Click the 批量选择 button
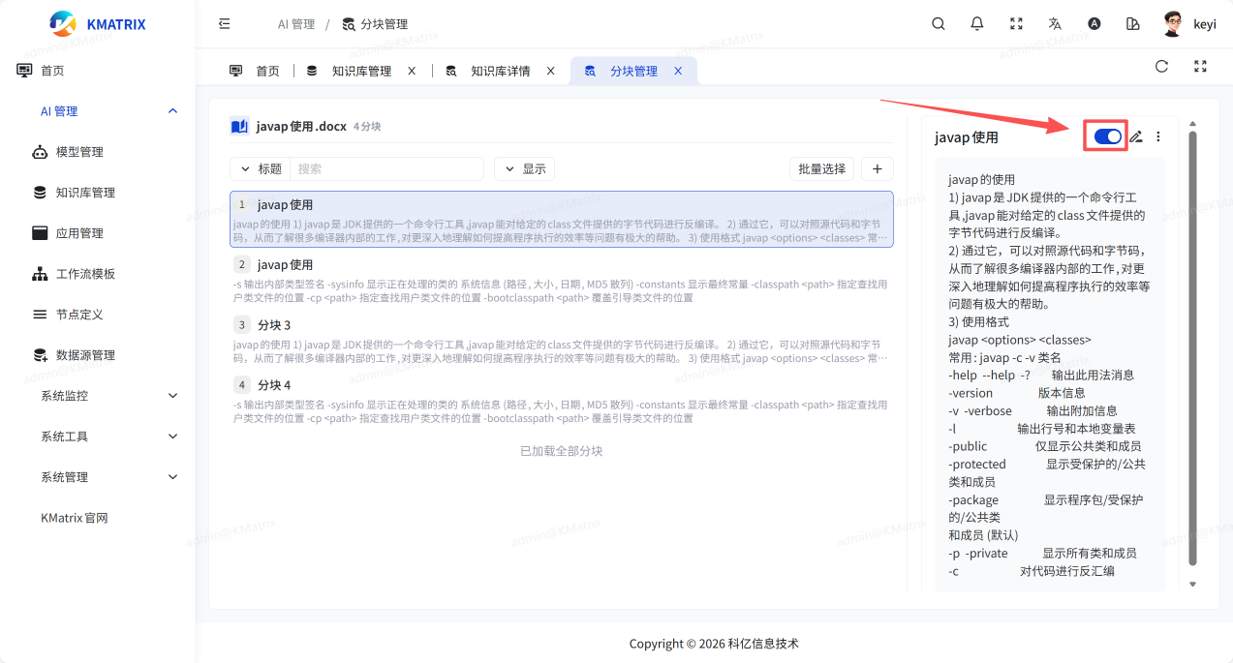 click(821, 168)
